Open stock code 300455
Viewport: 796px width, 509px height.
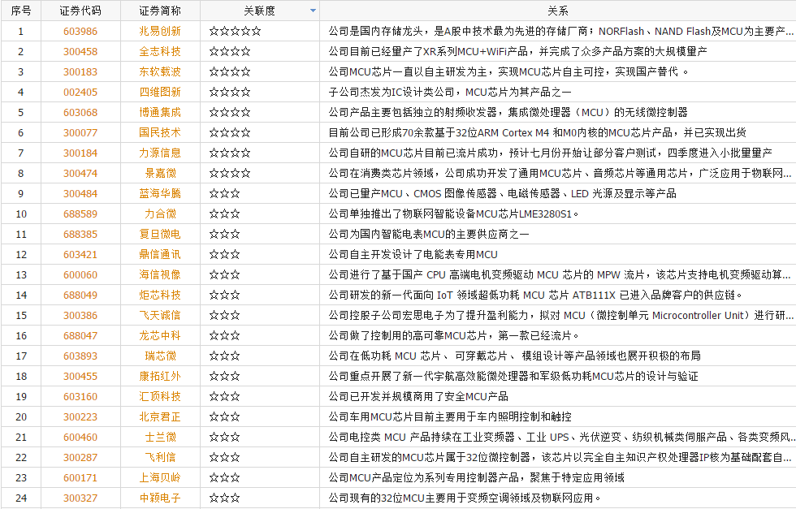tap(80, 376)
